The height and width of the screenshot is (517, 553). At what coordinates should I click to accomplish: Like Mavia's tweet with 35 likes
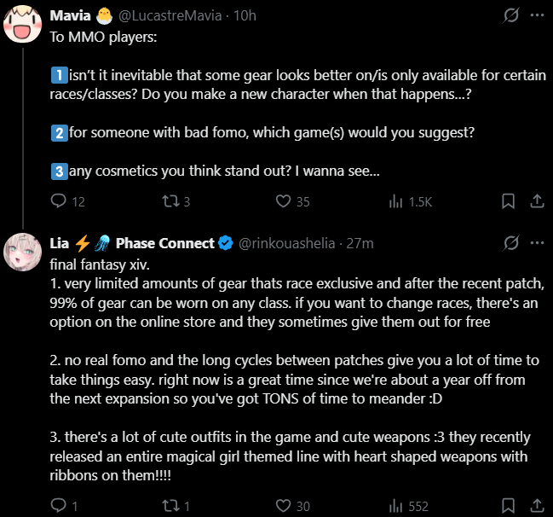point(284,201)
